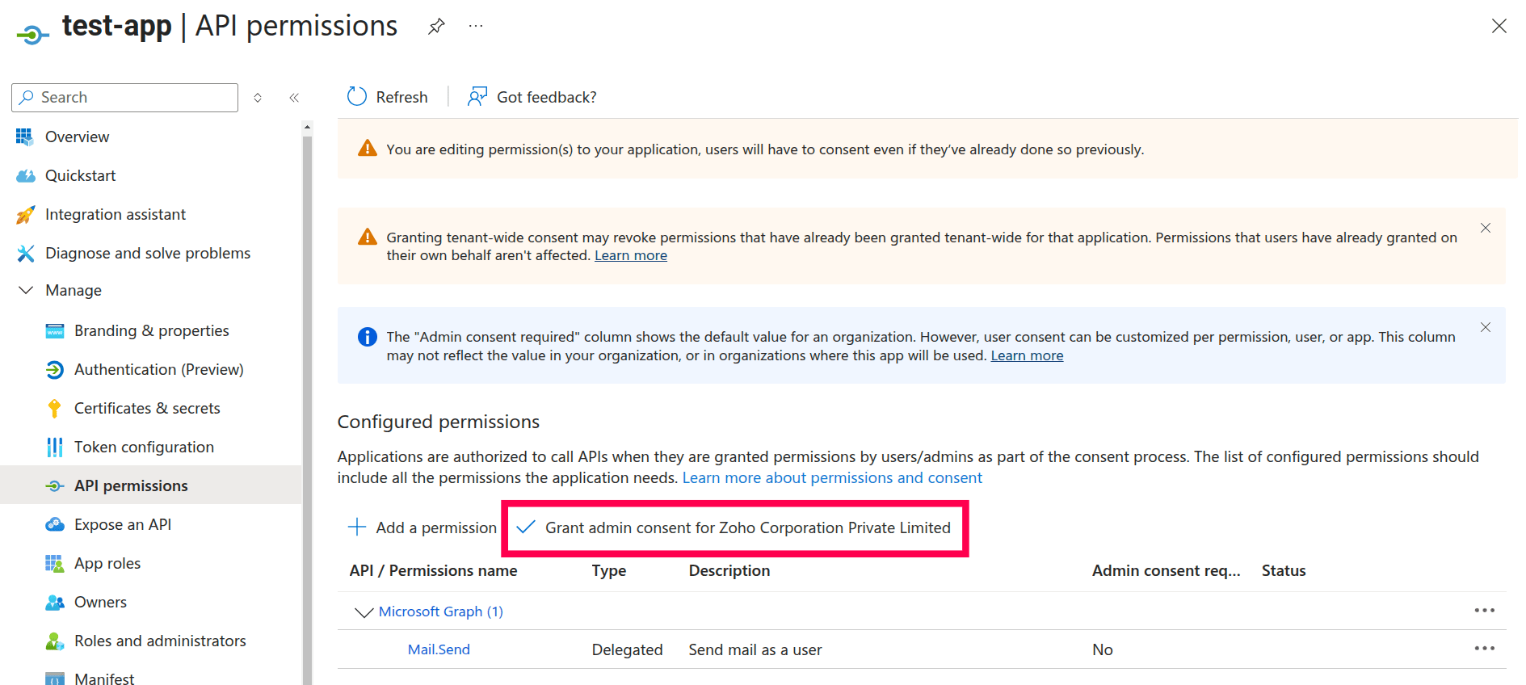
Task: Click Grant admin consent for Zoho Corporation
Action: pyautogui.click(x=734, y=527)
